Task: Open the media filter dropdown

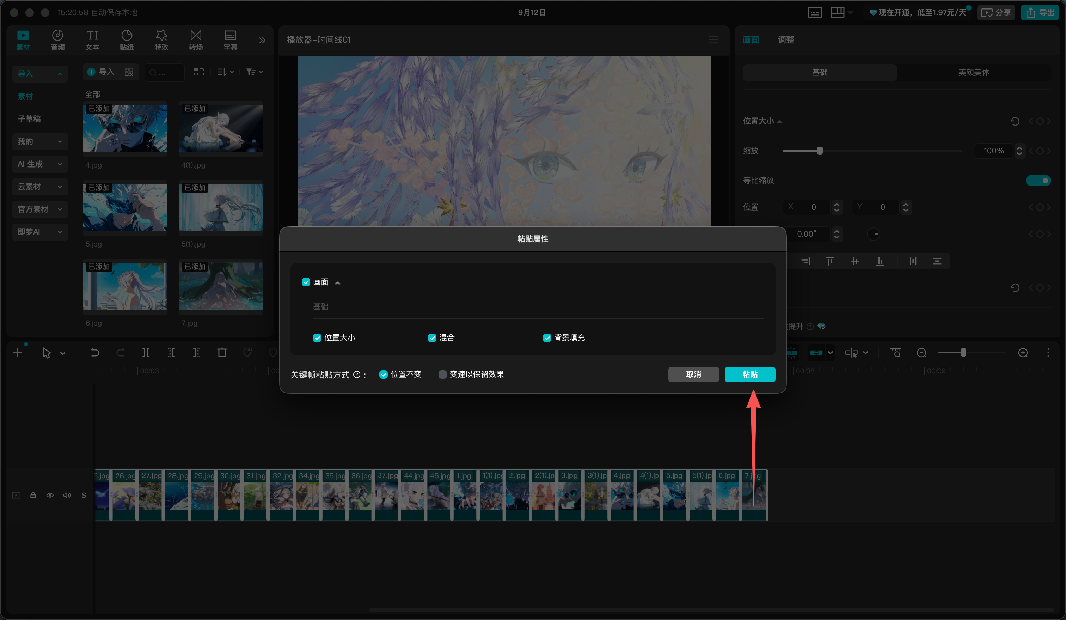Action: coord(254,72)
